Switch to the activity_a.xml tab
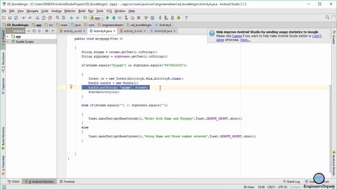Viewport: 337px width, 190px height. tap(73, 31)
